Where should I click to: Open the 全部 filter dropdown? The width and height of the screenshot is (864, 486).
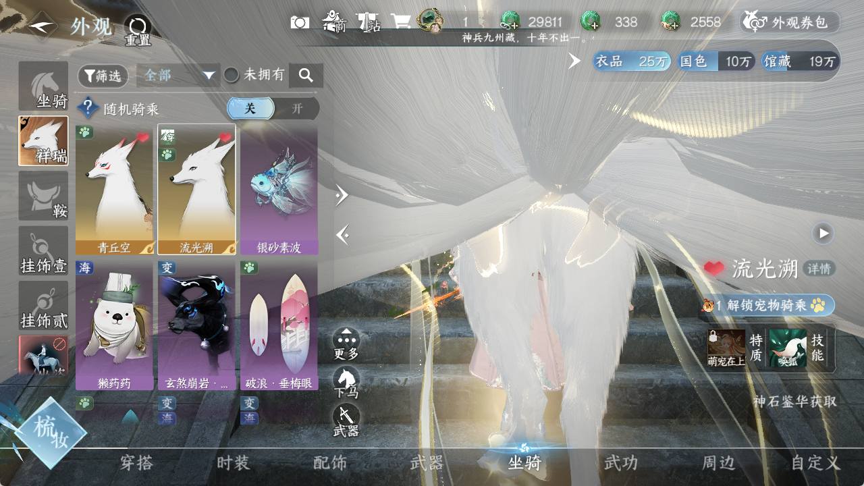coord(178,76)
